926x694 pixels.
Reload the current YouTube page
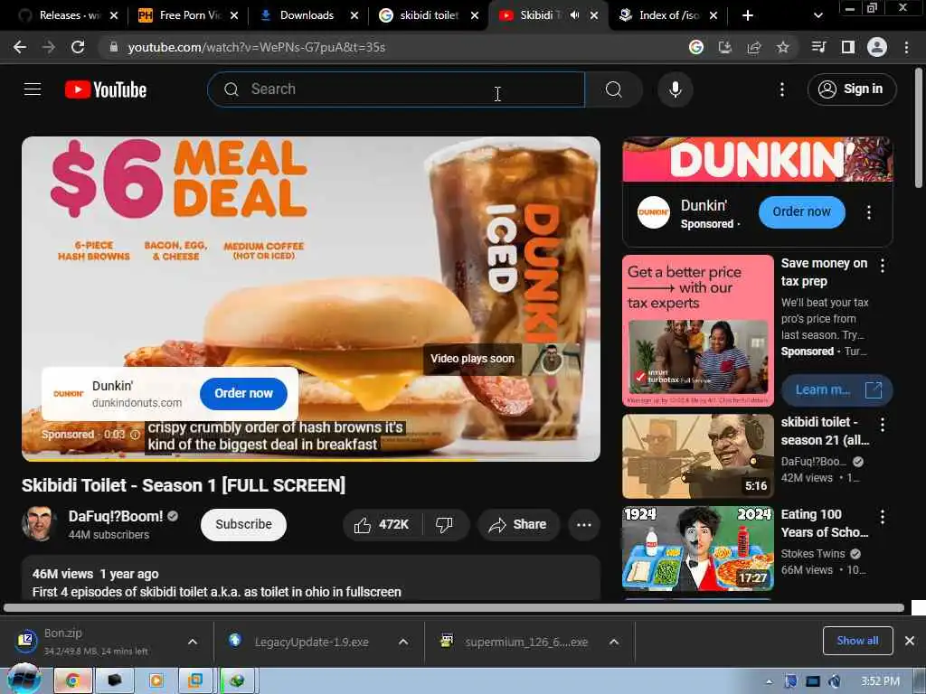pos(78,47)
